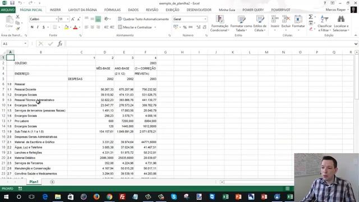The height and width of the screenshot is (202, 359).
Task: Align text to the right
Action: 98,27
